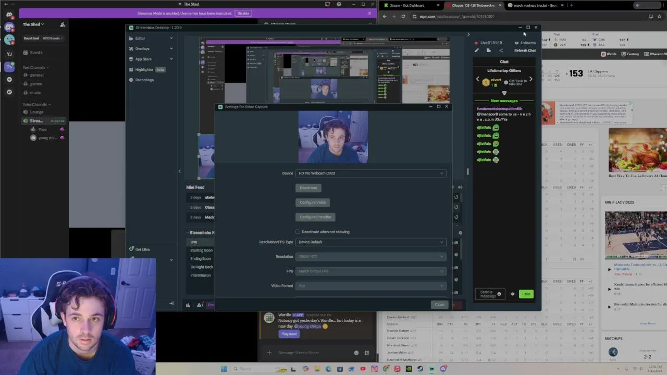This screenshot has width=667, height=375.
Task: Click the mixer speaker icon
Action: pos(460,187)
